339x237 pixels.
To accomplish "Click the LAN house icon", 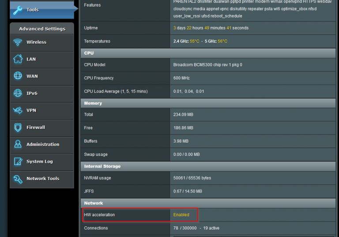I will 18,59.
